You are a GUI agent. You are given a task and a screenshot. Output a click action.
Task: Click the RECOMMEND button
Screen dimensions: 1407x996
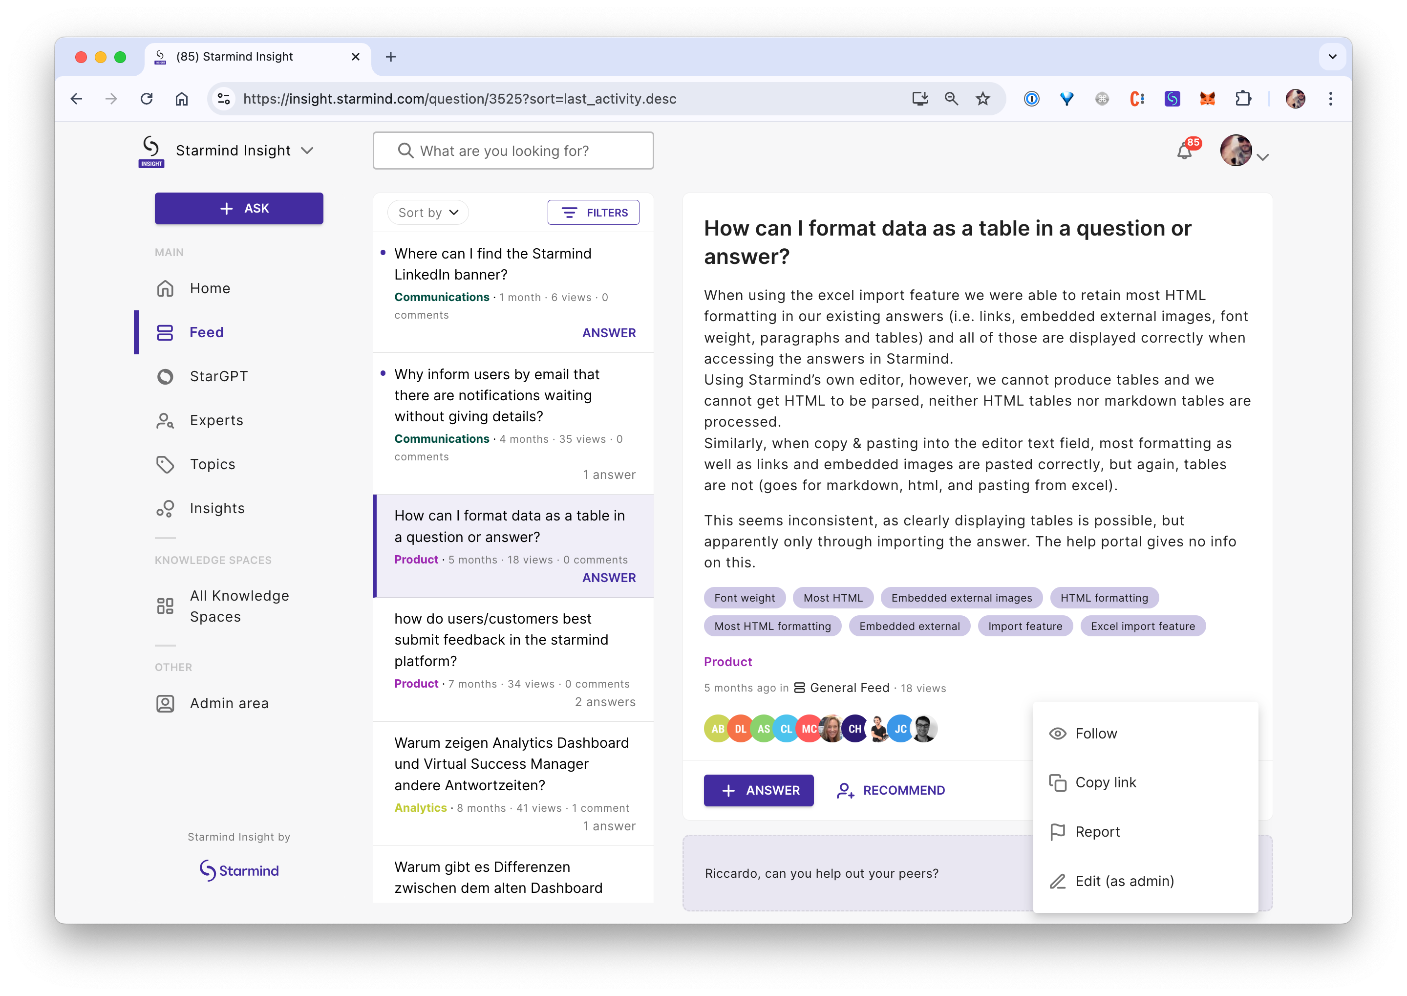891,791
